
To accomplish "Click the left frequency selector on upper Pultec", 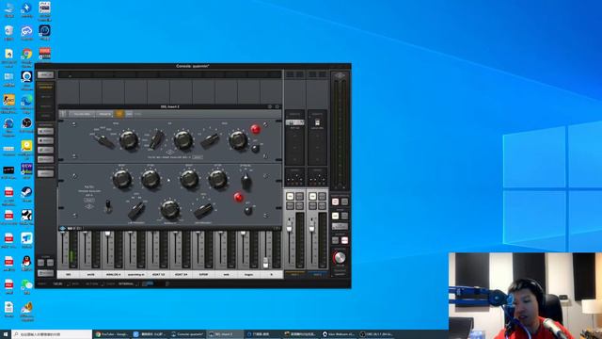I will click(104, 141).
